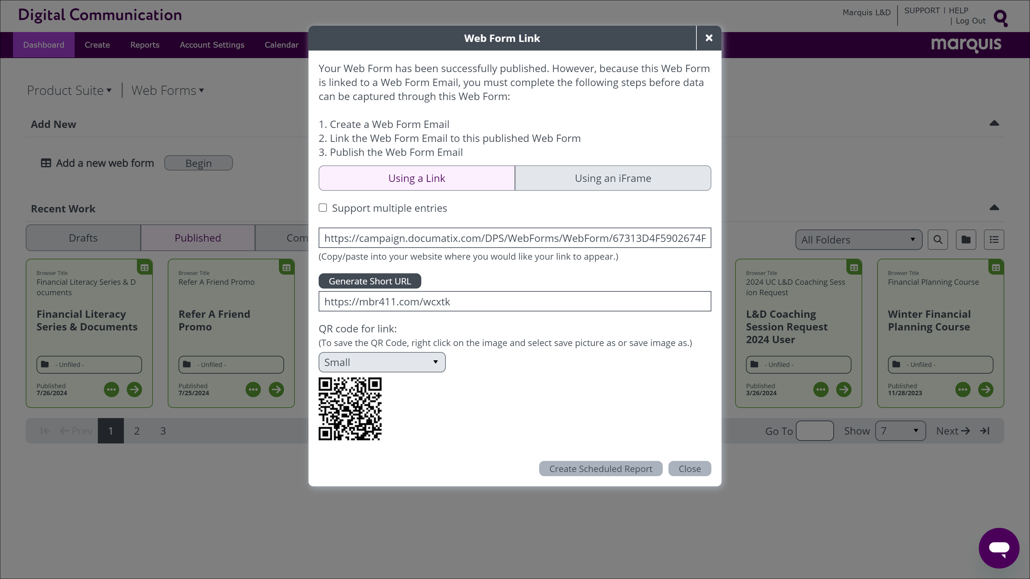Image resolution: width=1030 pixels, height=579 pixels.
Task: Click the Log Out link
Action: (x=970, y=21)
